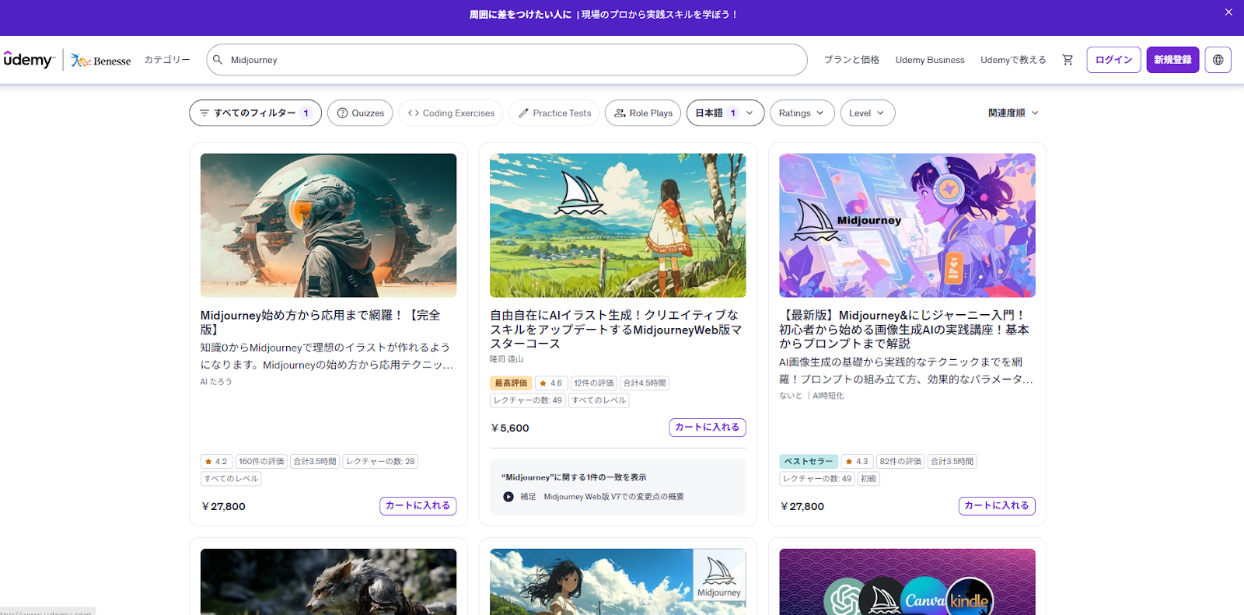This screenshot has width=1244, height=615.
Task: Expand the Level dropdown
Action: (x=868, y=113)
